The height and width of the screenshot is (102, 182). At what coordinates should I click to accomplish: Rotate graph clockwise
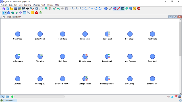point(100,8)
